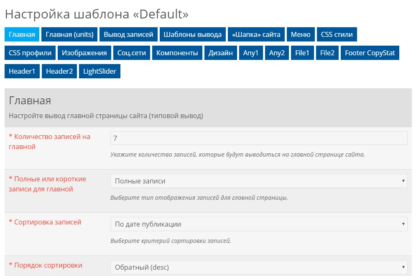Switch to the «Меню» tab
The width and height of the screenshot is (416, 276).
click(301, 34)
